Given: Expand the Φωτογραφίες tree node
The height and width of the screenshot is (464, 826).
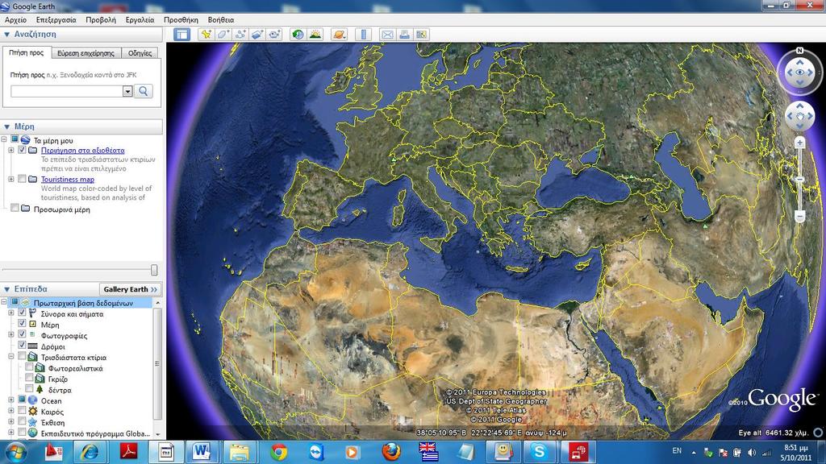Looking at the screenshot, I should (x=10, y=334).
